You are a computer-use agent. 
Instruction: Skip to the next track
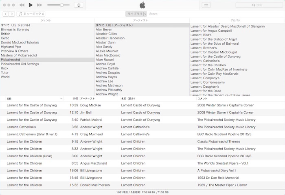tap(39, 5)
